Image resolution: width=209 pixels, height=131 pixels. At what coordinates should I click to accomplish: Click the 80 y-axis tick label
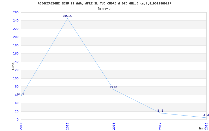click(x=16, y=87)
